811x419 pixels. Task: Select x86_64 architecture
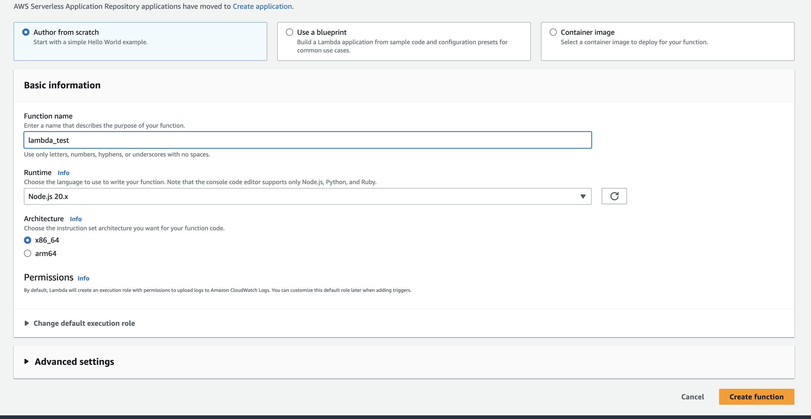click(28, 240)
